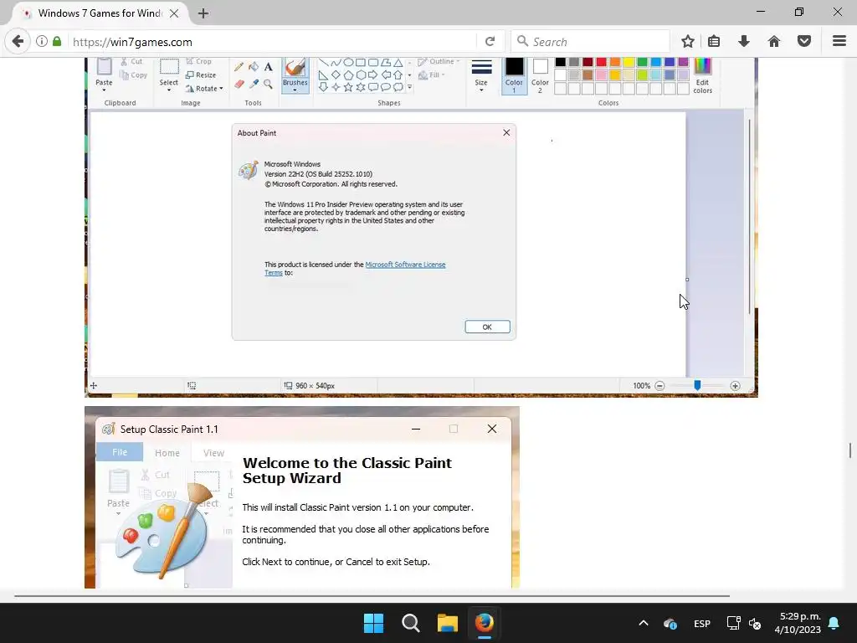
Task: Open the shape Fill dropdown
Action: [x=432, y=75]
